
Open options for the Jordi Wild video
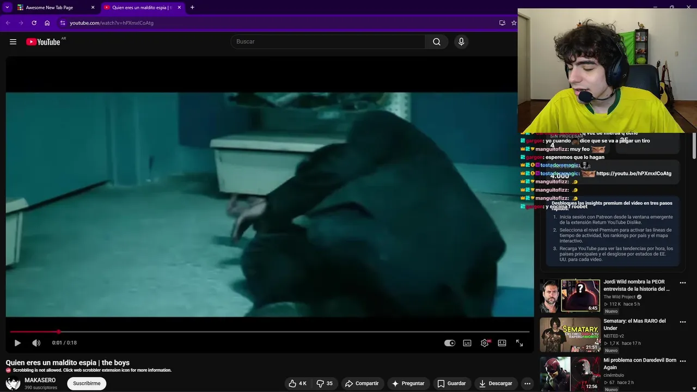pyautogui.click(x=683, y=283)
